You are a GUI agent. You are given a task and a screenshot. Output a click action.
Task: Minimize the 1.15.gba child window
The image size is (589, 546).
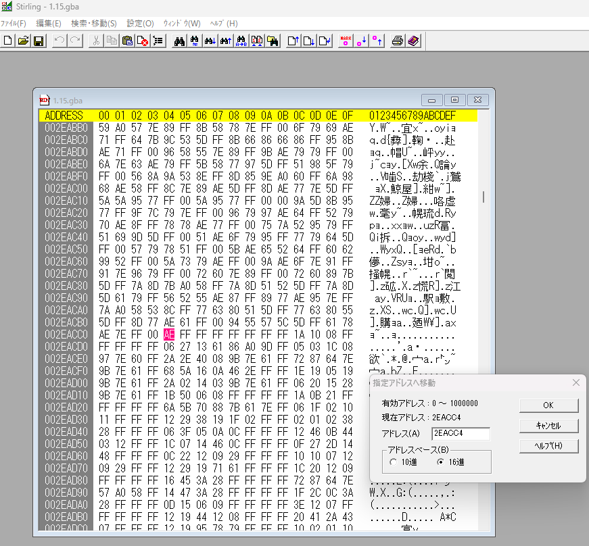(432, 100)
